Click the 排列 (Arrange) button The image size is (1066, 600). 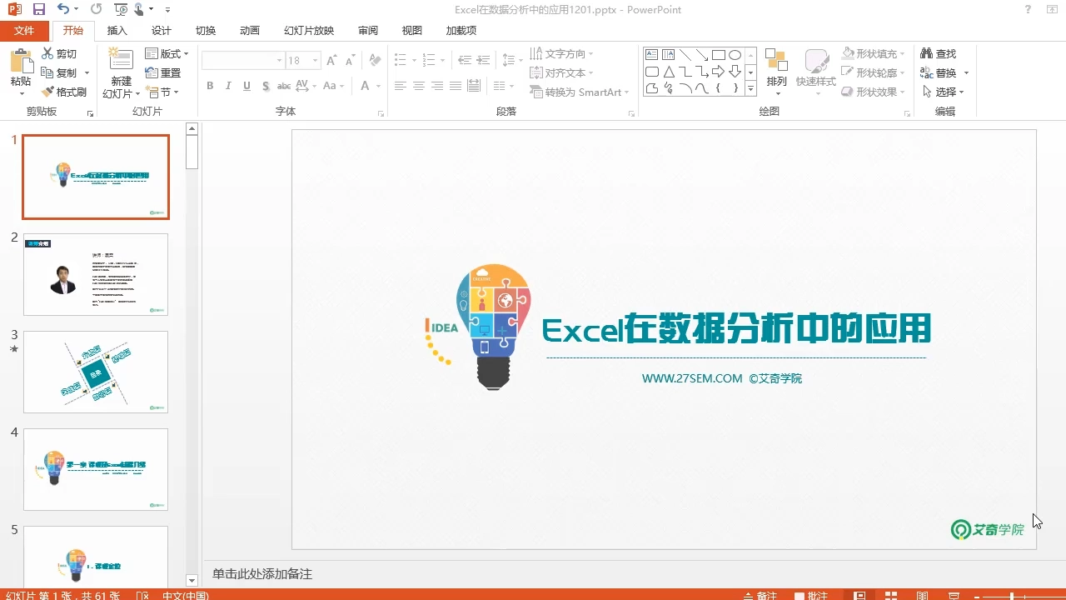(776, 67)
